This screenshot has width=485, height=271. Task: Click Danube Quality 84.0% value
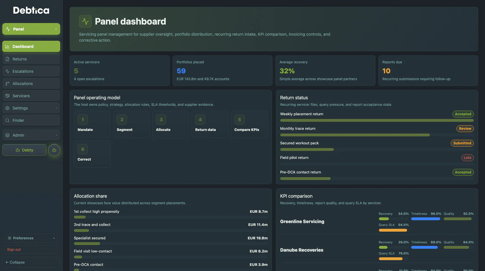468,242
